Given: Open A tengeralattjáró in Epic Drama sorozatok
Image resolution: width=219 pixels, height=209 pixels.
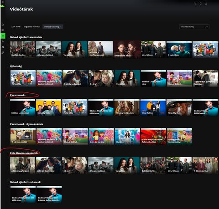Looking at the screenshot, I should pos(101,165).
